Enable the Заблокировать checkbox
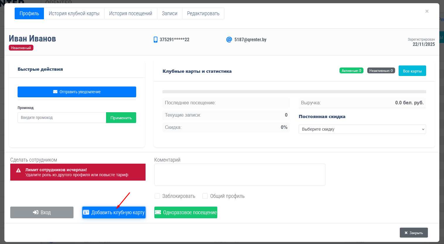The height and width of the screenshot is (244, 444). point(157,196)
